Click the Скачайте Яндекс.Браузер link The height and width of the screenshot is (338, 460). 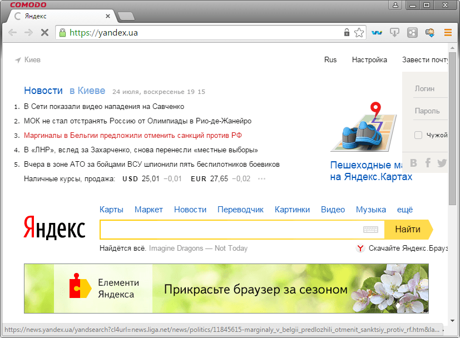(x=408, y=248)
